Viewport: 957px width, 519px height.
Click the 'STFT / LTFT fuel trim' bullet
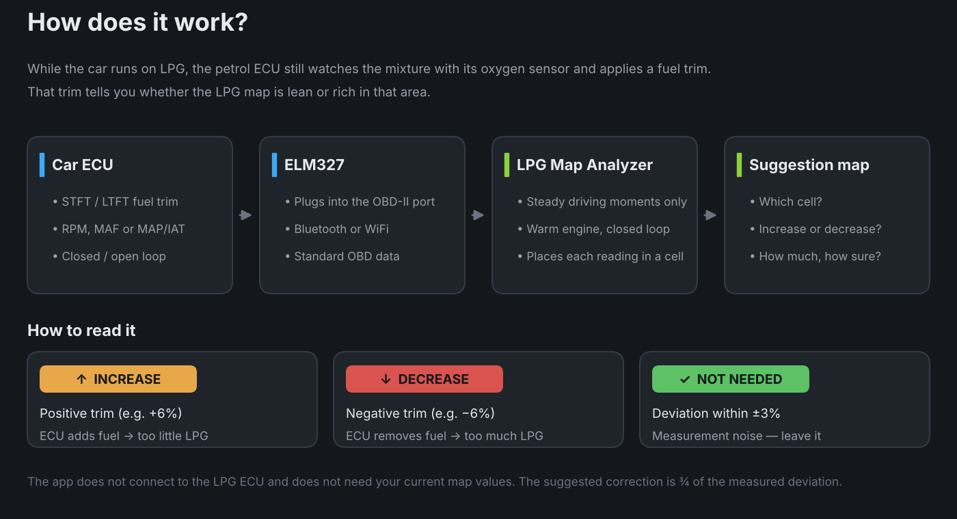[x=116, y=201]
